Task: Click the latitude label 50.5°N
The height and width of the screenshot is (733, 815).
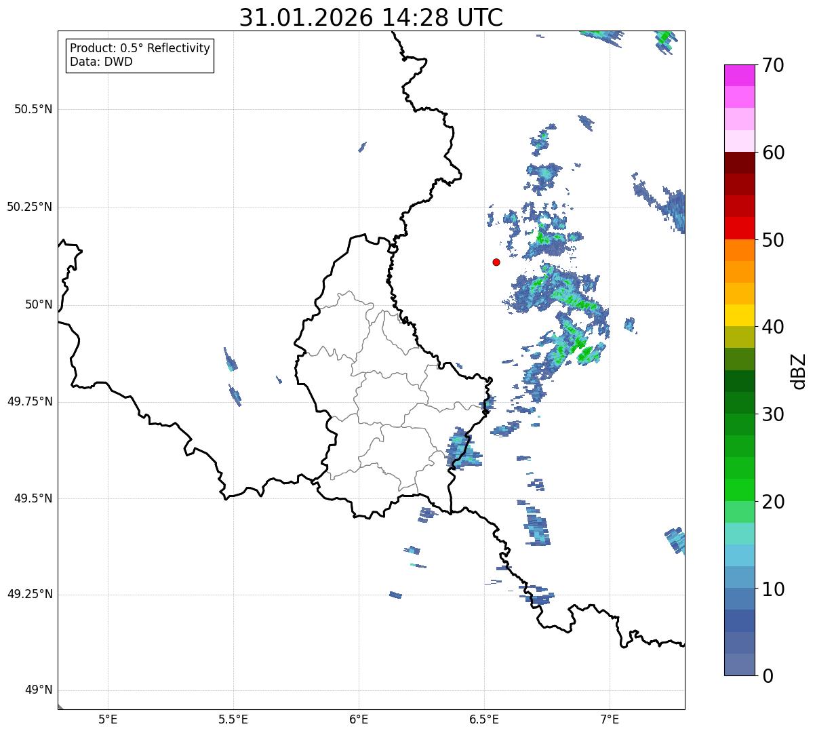Action: pyautogui.click(x=34, y=109)
